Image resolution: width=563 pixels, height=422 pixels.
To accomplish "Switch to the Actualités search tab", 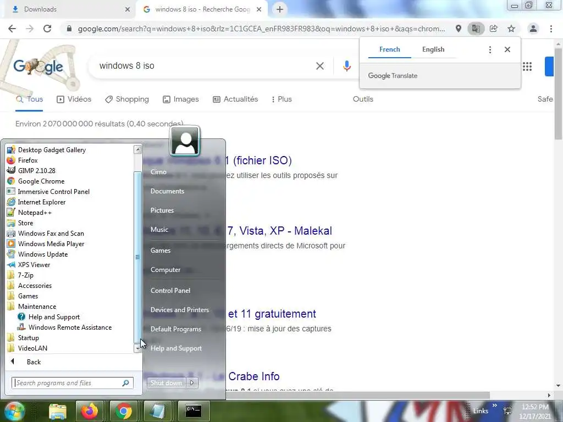I will pyautogui.click(x=235, y=99).
